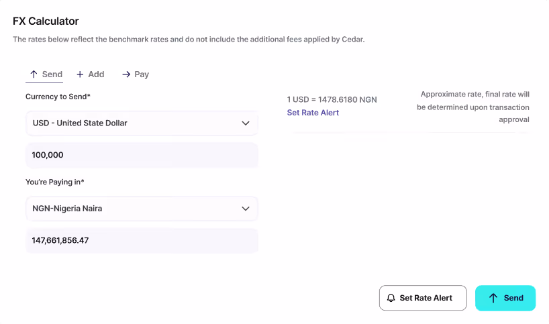Image resolution: width=549 pixels, height=324 pixels.
Task: Click the up-arrow icon in cyan Send button
Action: [493, 298]
